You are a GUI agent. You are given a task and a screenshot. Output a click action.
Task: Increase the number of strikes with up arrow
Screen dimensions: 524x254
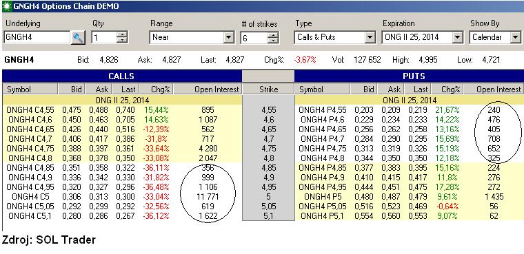pyautogui.click(x=273, y=34)
